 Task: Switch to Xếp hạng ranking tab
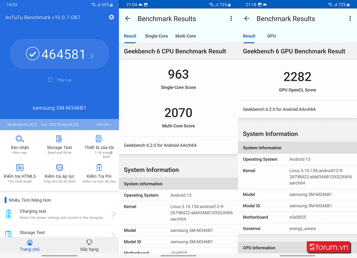pyautogui.click(x=89, y=245)
